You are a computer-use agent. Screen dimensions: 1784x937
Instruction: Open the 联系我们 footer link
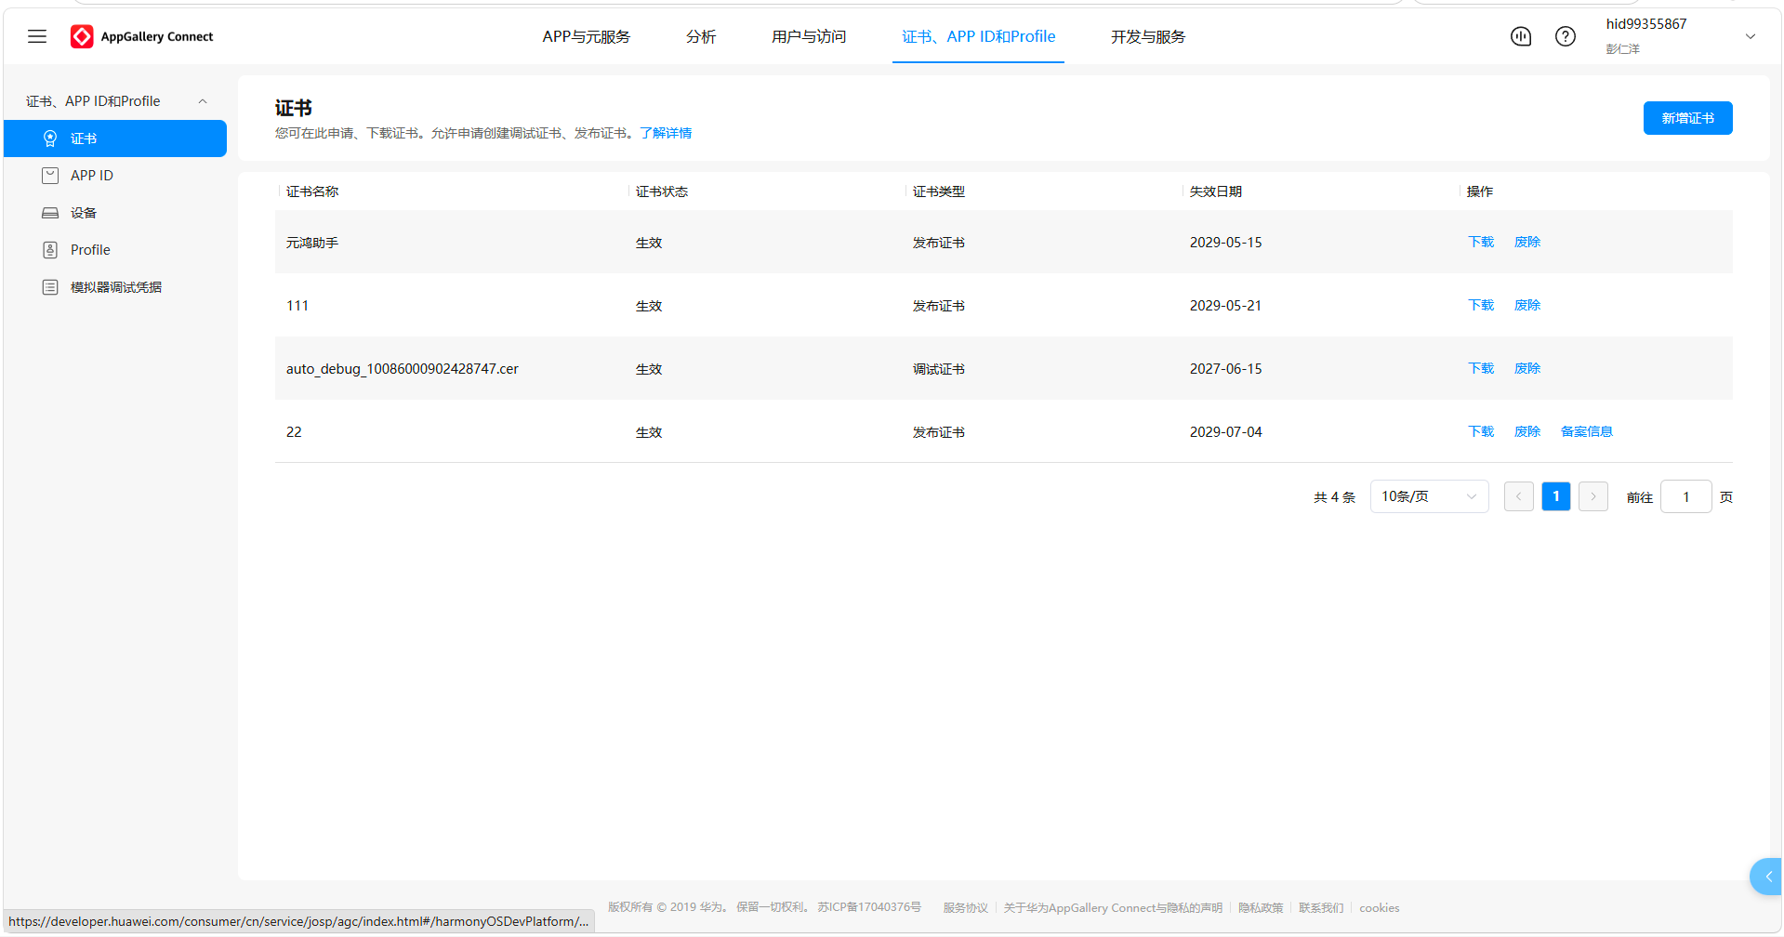point(1321,908)
